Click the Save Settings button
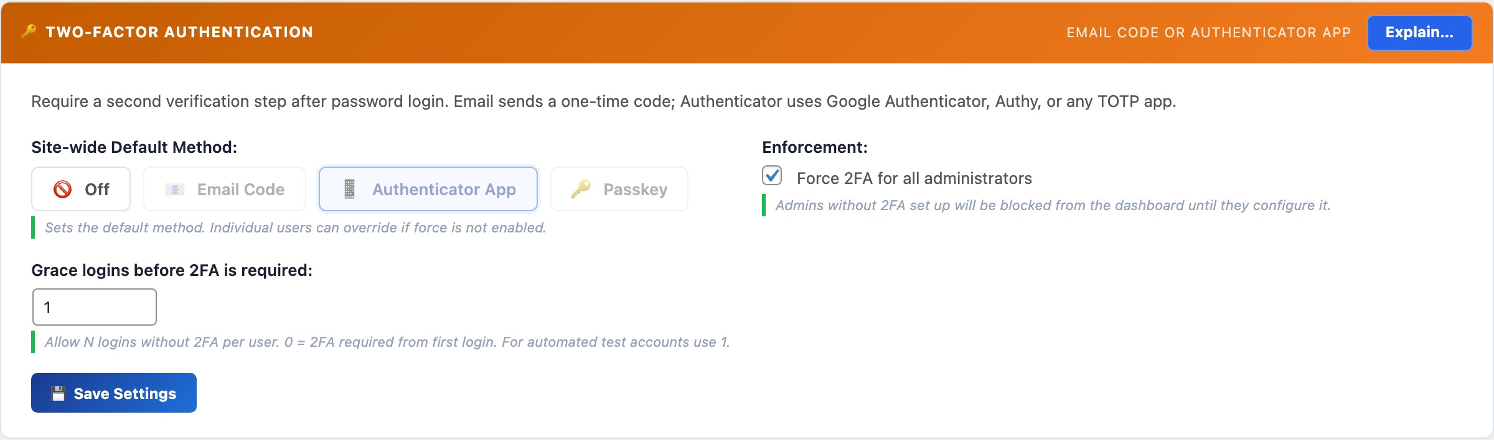The width and height of the screenshot is (1494, 440). point(113,392)
